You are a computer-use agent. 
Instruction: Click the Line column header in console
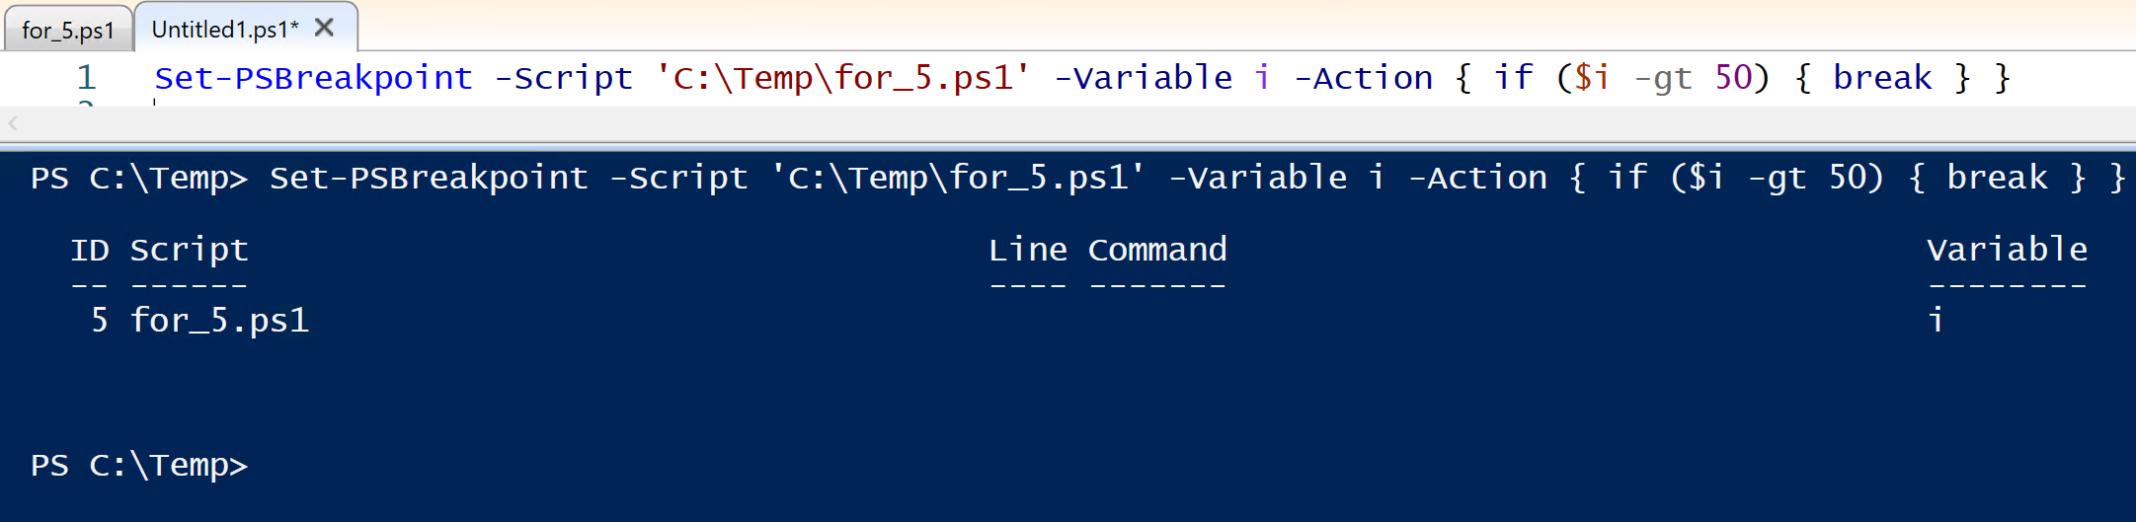[1028, 250]
